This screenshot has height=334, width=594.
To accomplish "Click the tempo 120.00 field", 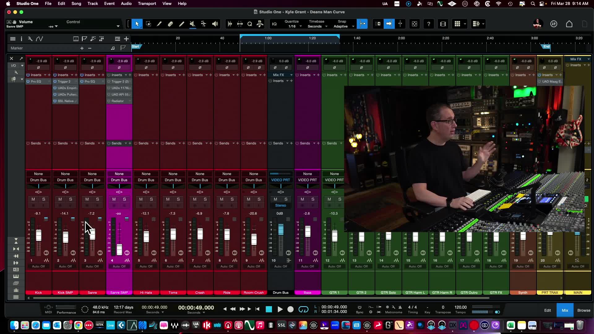I will [460, 307].
